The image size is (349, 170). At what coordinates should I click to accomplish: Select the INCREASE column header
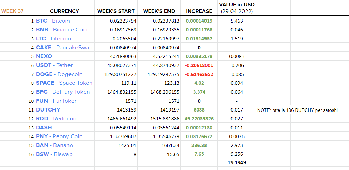tap(199, 11)
